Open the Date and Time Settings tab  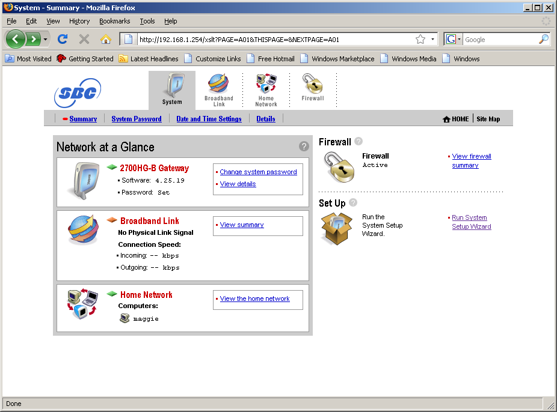(x=209, y=119)
